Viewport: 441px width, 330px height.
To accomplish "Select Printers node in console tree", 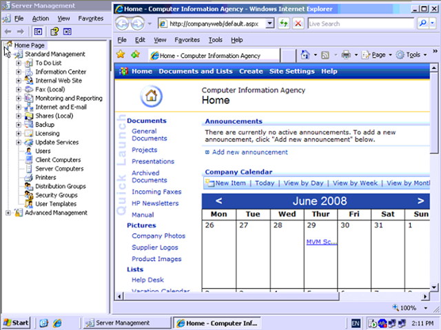I will 45,178.
